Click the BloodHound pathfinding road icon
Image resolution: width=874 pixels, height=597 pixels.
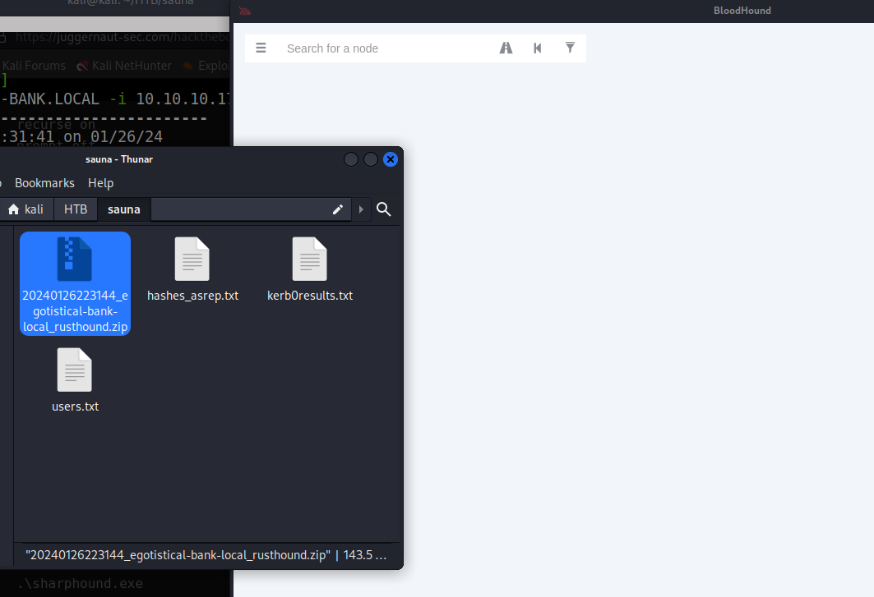point(506,48)
